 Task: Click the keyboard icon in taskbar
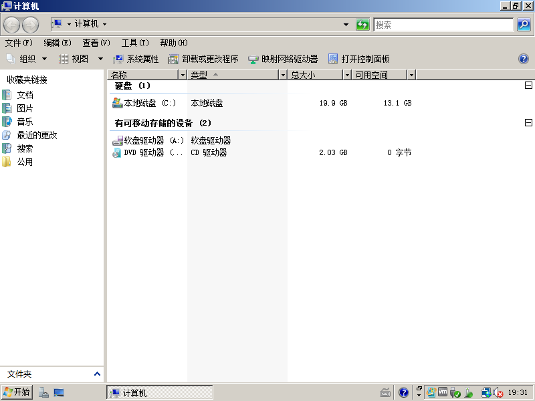coord(385,393)
